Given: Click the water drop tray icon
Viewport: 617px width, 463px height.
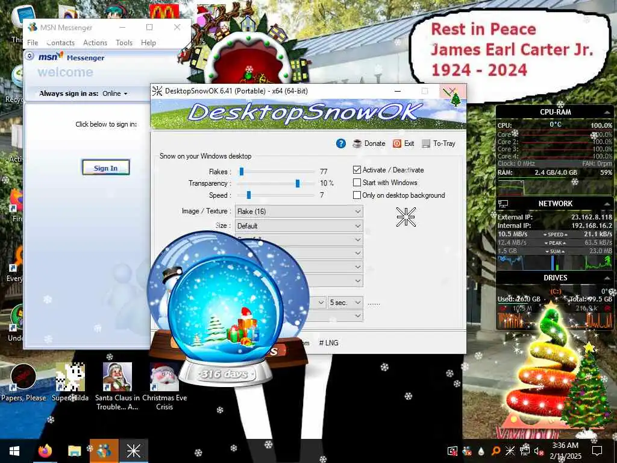Looking at the screenshot, I should pyautogui.click(x=481, y=451).
